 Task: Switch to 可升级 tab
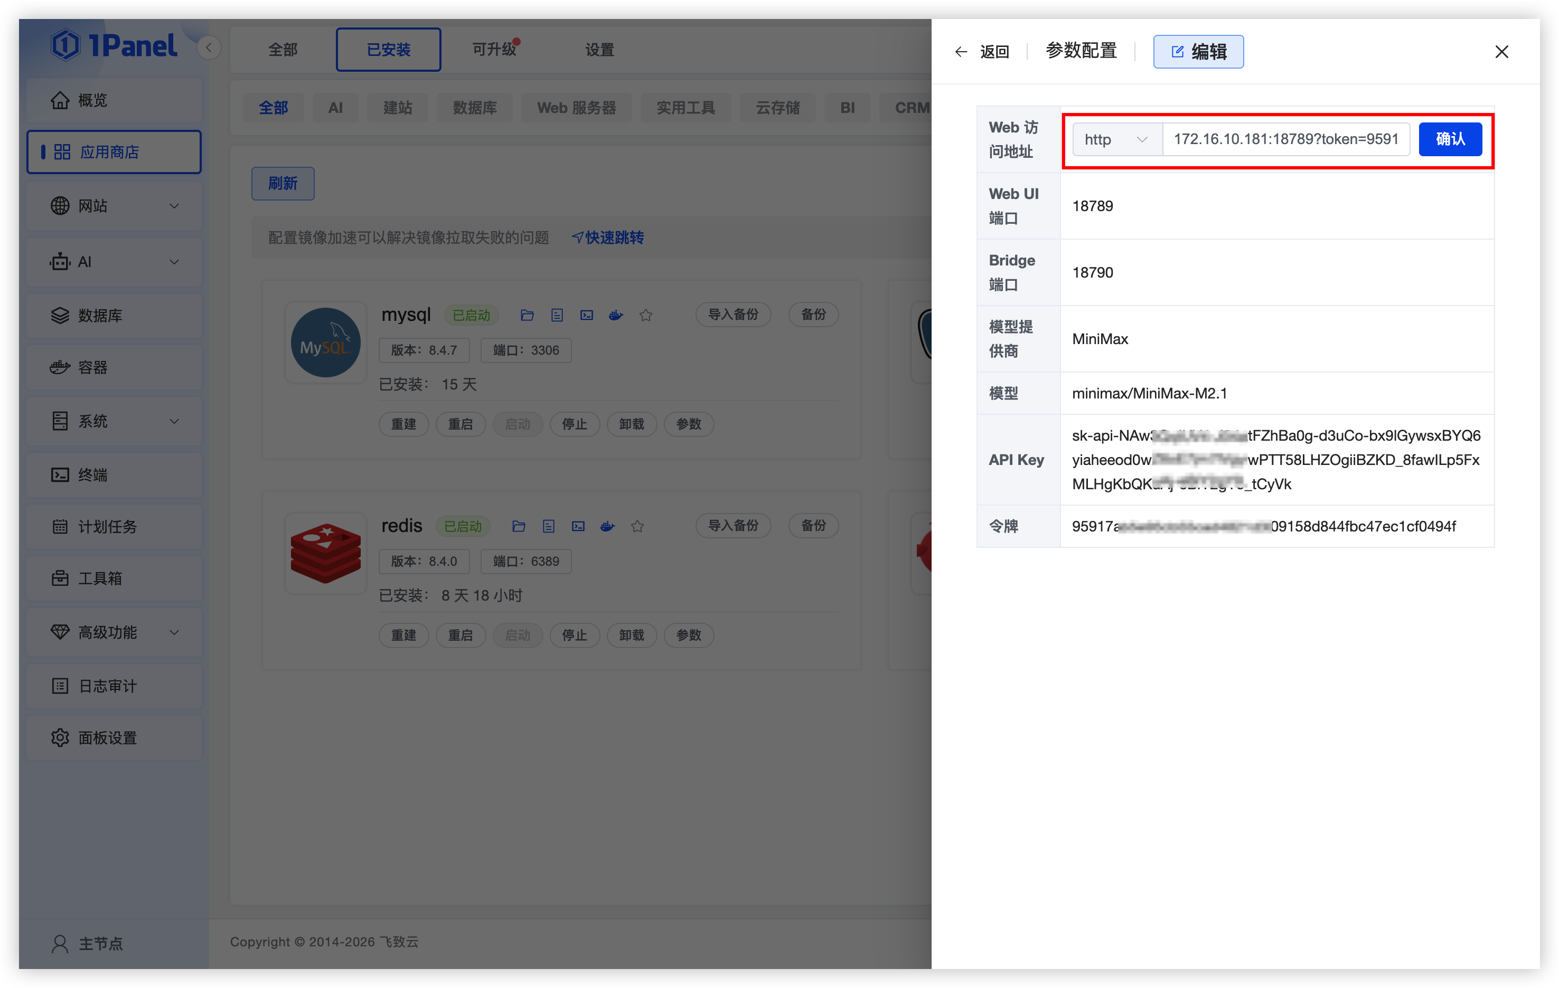pos(495,50)
